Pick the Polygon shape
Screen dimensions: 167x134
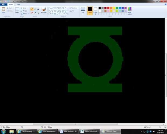click(63, 8)
